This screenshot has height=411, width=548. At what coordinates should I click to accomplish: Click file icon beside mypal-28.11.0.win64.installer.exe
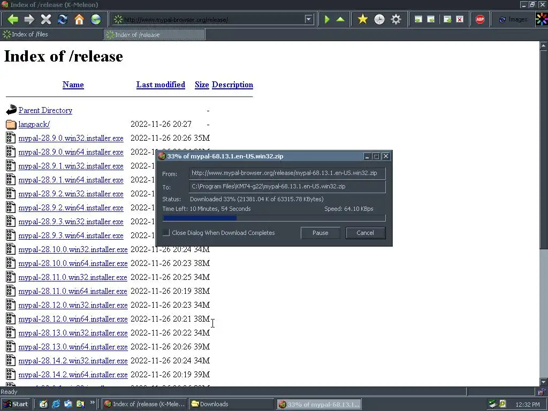[11, 291]
